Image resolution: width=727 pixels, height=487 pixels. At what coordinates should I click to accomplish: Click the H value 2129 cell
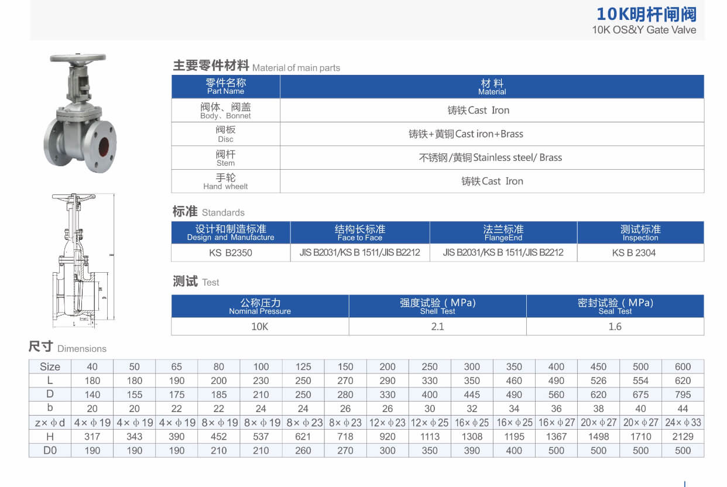pos(683,436)
